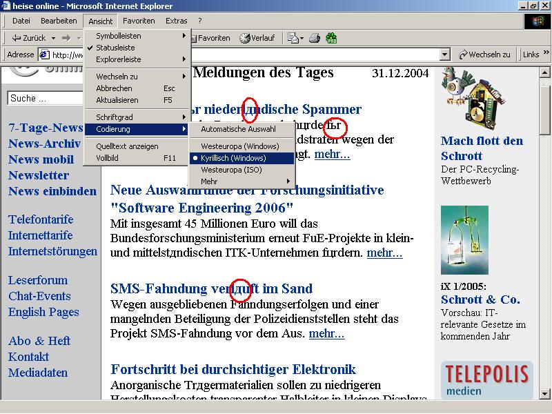Viewport: 552px width, 414px height.
Task: Toggle the Statusleiste checked menu item
Action: [x=137, y=48]
